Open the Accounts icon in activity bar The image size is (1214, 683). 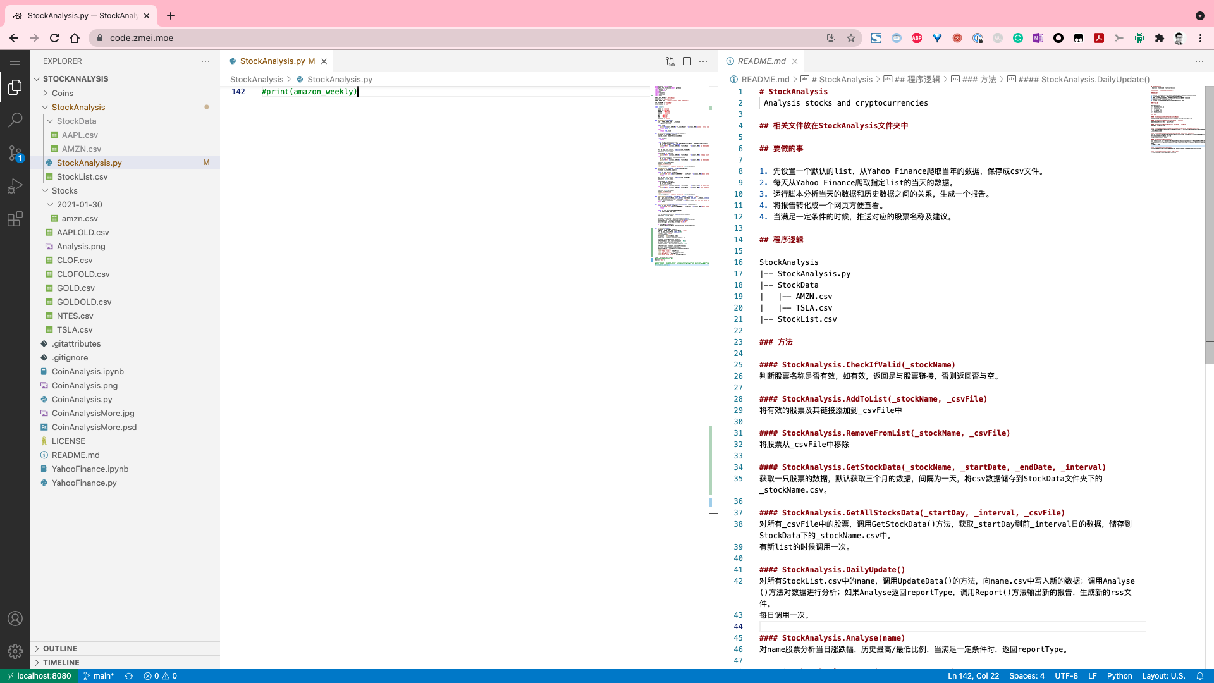pyautogui.click(x=15, y=618)
